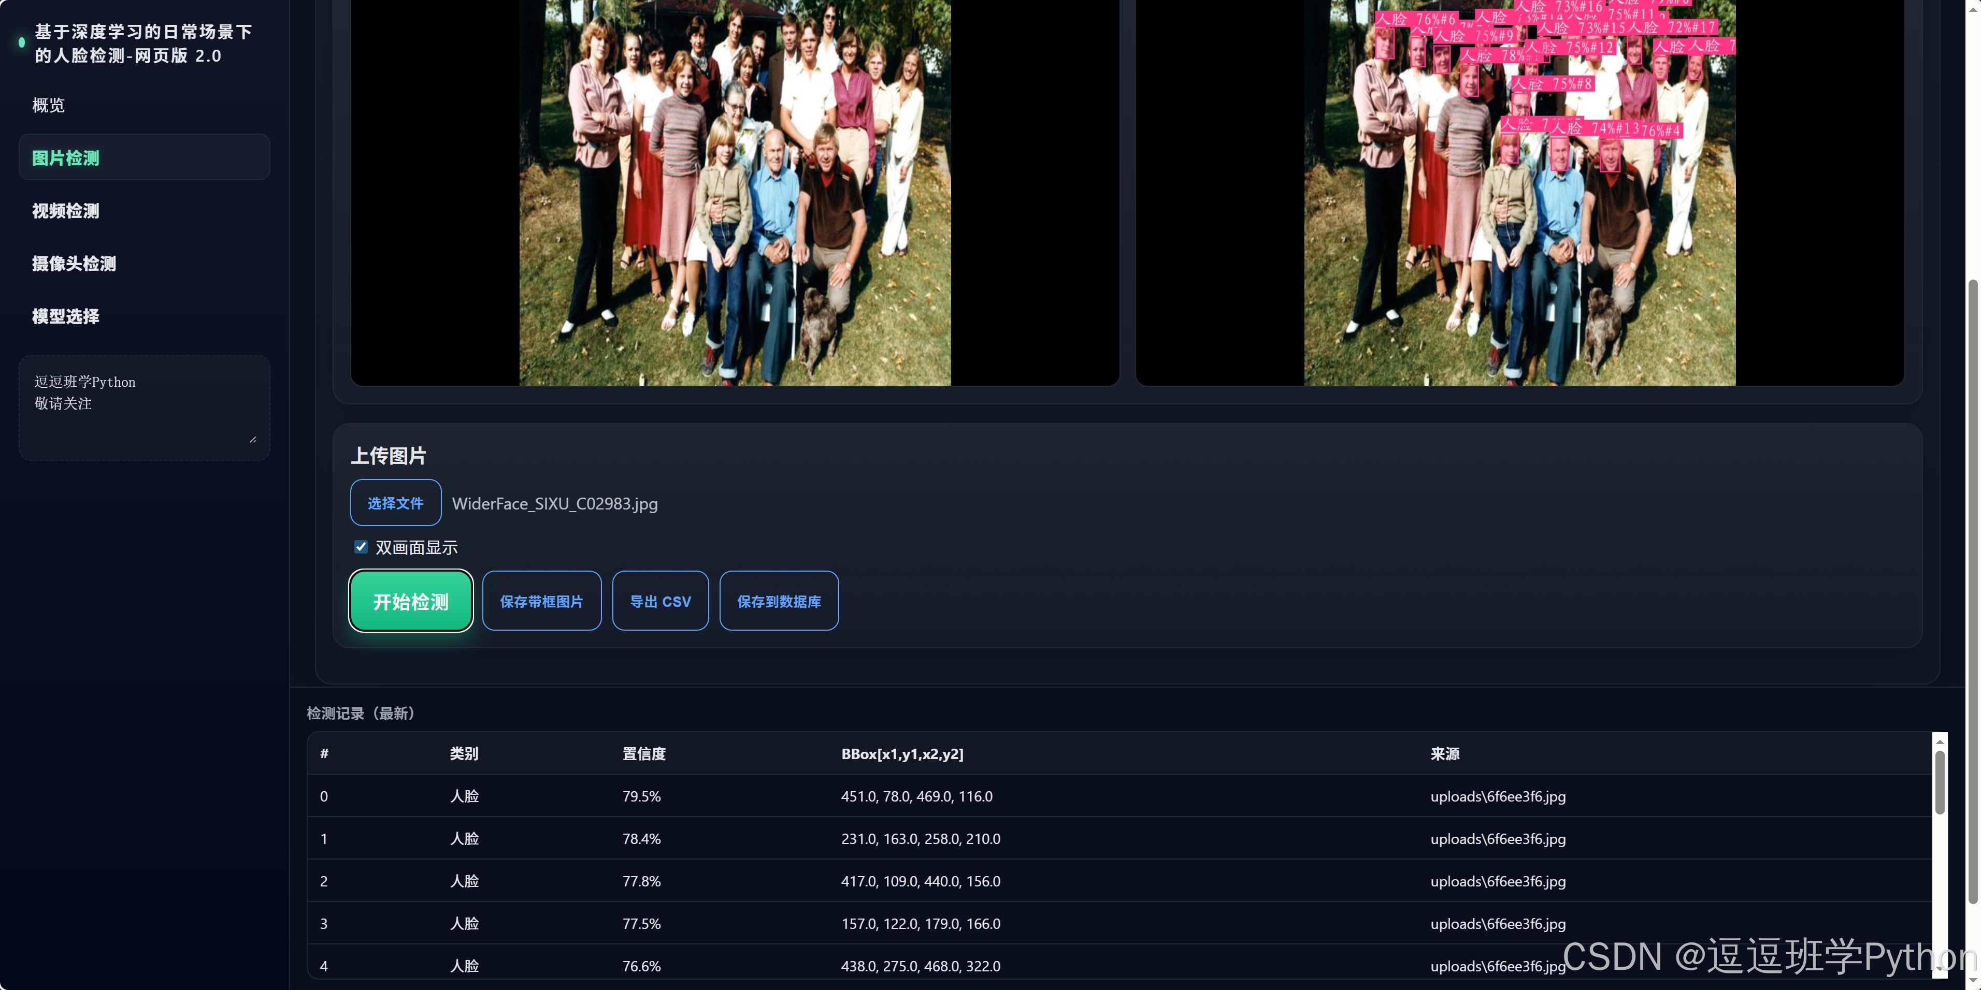Image resolution: width=1981 pixels, height=990 pixels.
Task: Click the app title 基于深度学习的日常场景下的人脸检测
Action: 144,44
